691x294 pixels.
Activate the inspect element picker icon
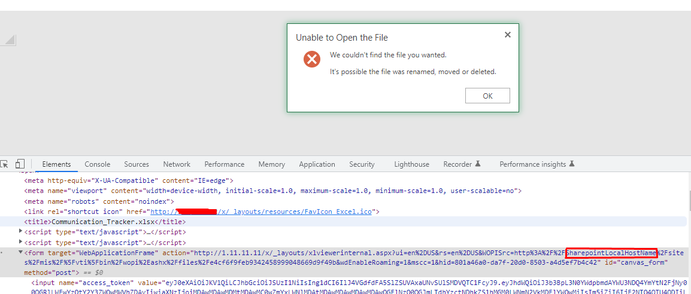(4, 164)
